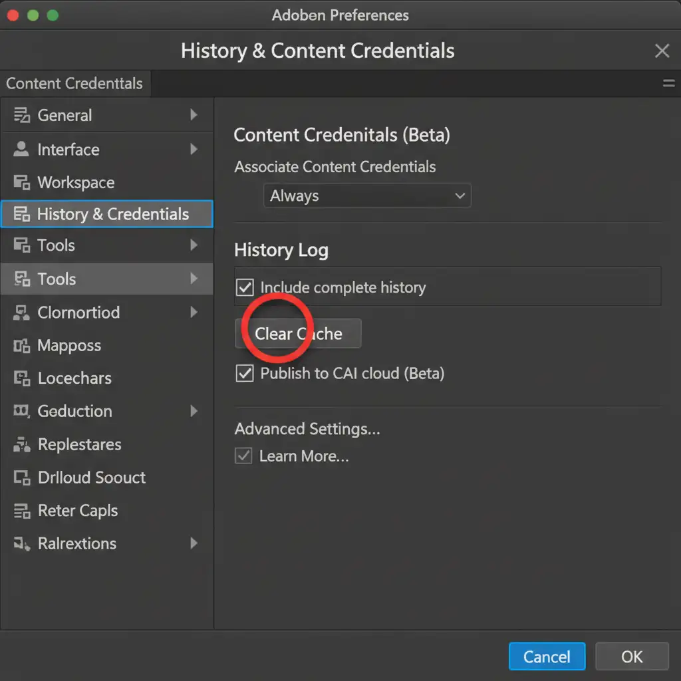Viewport: 681px width, 681px height.
Task: Click the Replestares sidebar icon
Action: [x=22, y=444]
